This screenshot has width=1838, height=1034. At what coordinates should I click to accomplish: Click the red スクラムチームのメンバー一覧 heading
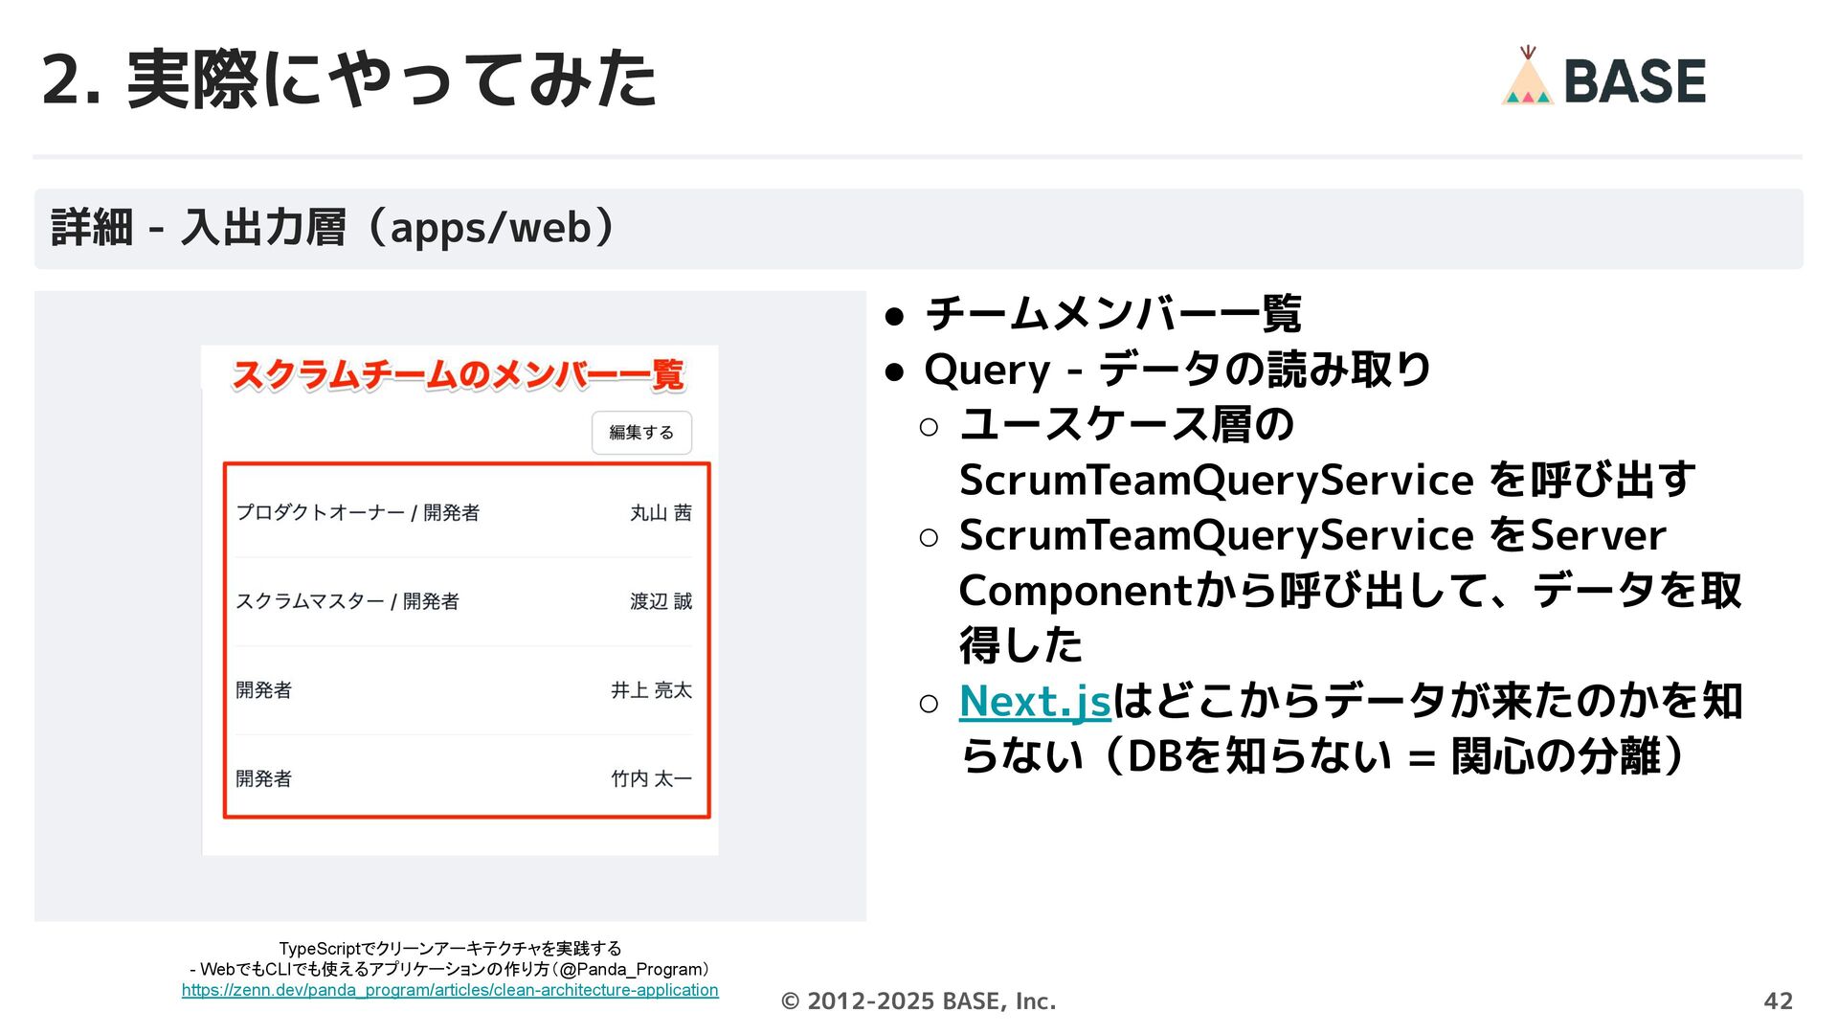click(x=458, y=374)
